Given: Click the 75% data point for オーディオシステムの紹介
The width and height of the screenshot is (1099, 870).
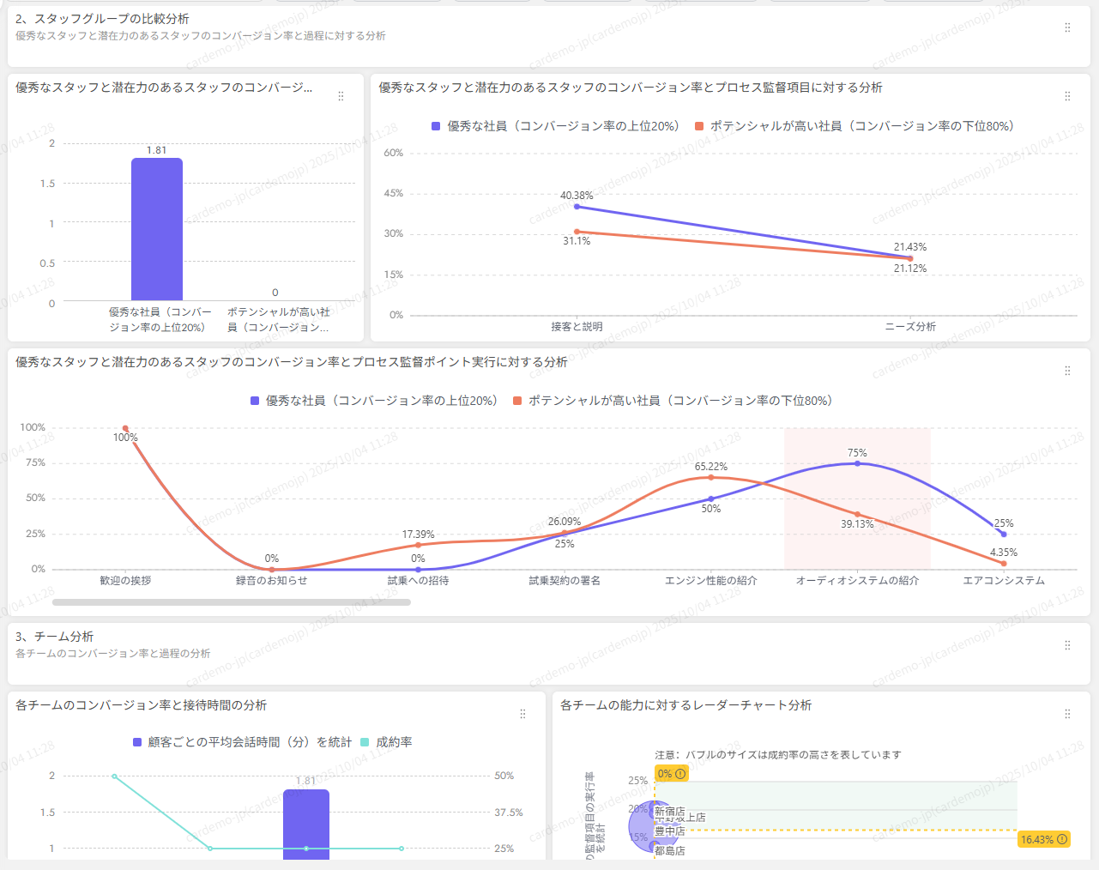Looking at the screenshot, I should [857, 464].
